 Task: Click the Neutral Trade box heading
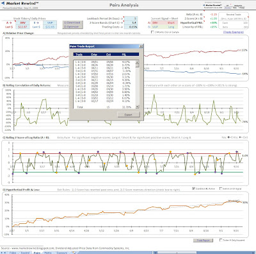[234, 15]
